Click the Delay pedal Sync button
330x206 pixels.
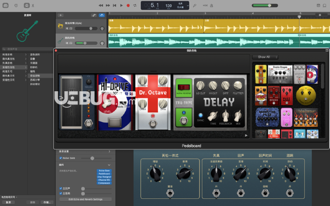click(x=200, y=115)
